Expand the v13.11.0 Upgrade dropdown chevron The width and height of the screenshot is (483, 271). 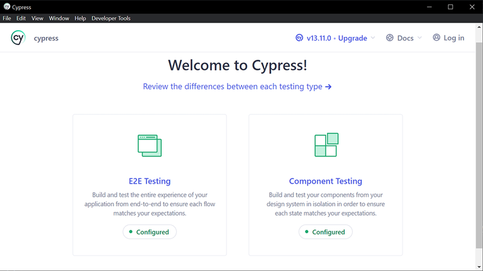(x=373, y=38)
